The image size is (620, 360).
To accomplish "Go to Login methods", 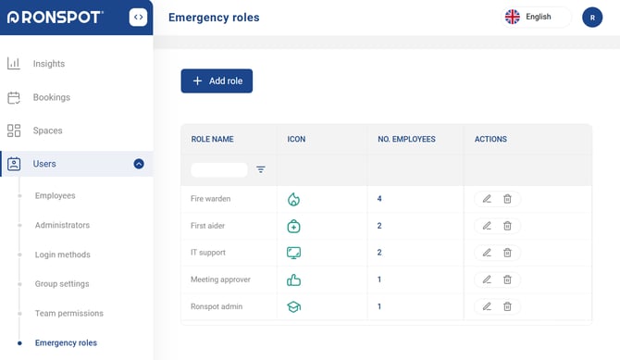I will pyautogui.click(x=63, y=254).
